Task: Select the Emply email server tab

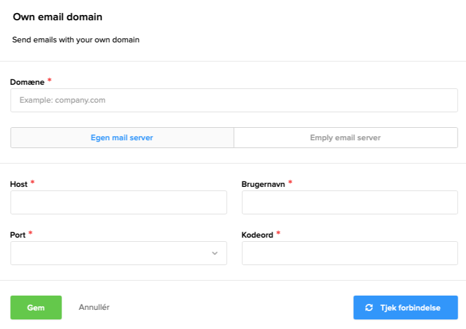Action: pos(345,138)
